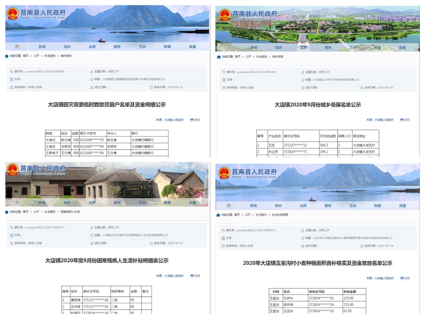Select 县情 in the 城乡低保 page navbar
Image resolution: width=425 pixels, height=319 pixels.
(x=402, y=48)
